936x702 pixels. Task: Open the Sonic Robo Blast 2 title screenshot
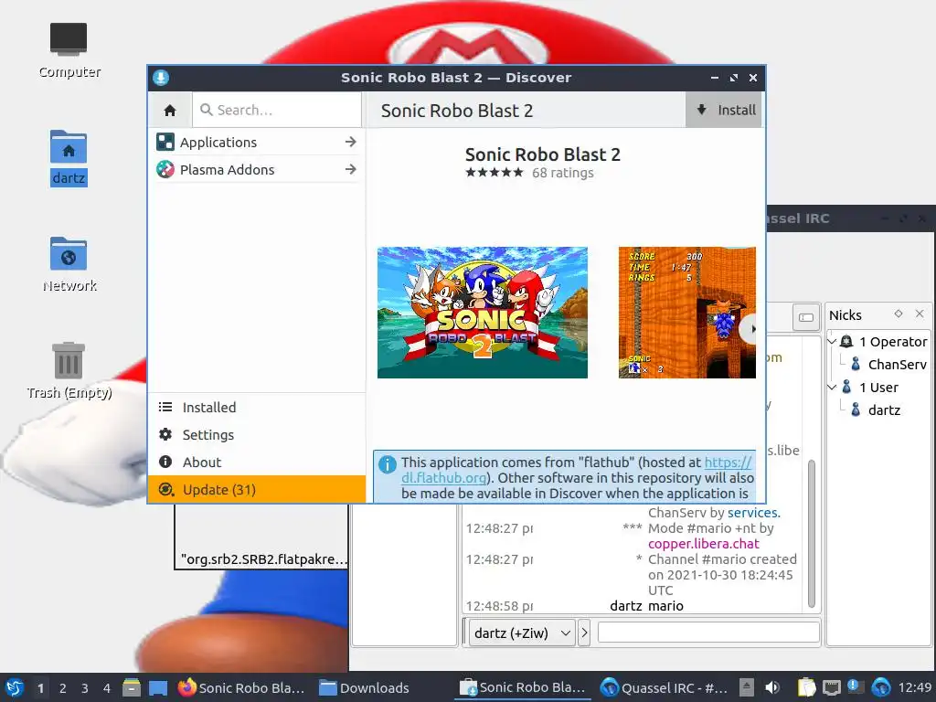click(483, 313)
